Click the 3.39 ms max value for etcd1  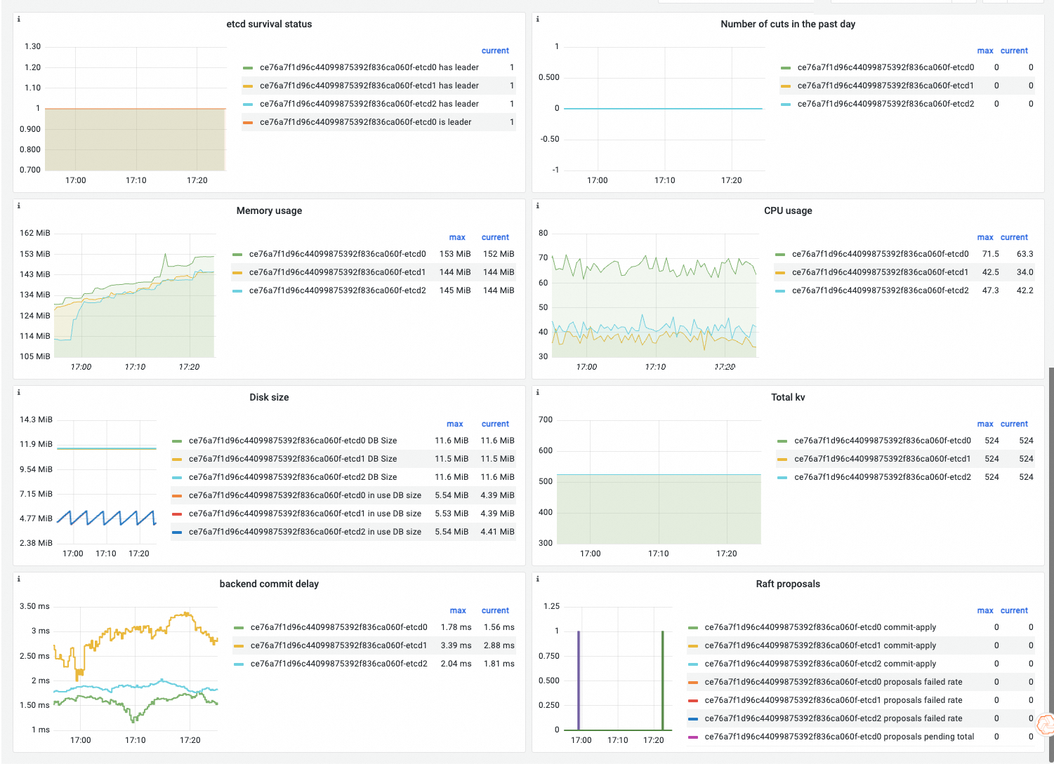tap(456, 645)
